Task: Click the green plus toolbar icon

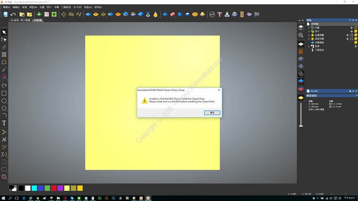Action: click(54, 14)
